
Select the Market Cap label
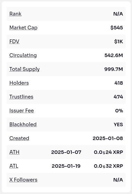click(23, 28)
